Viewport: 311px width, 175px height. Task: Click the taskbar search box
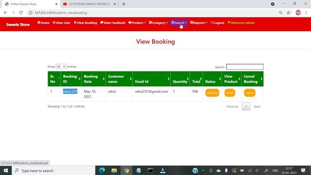(53, 171)
